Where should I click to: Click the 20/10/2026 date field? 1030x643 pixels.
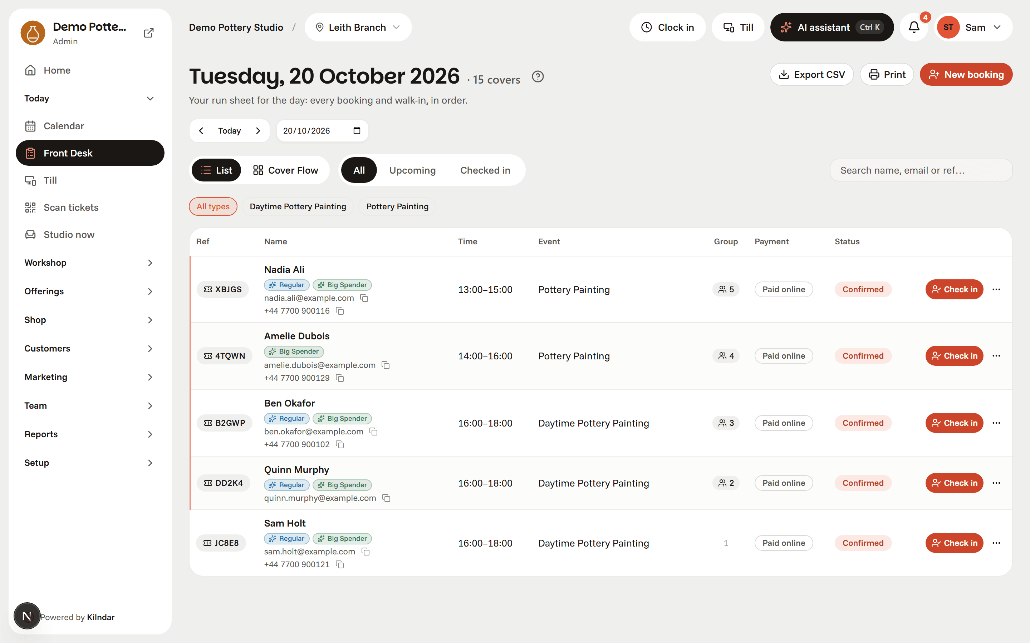click(322, 130)
